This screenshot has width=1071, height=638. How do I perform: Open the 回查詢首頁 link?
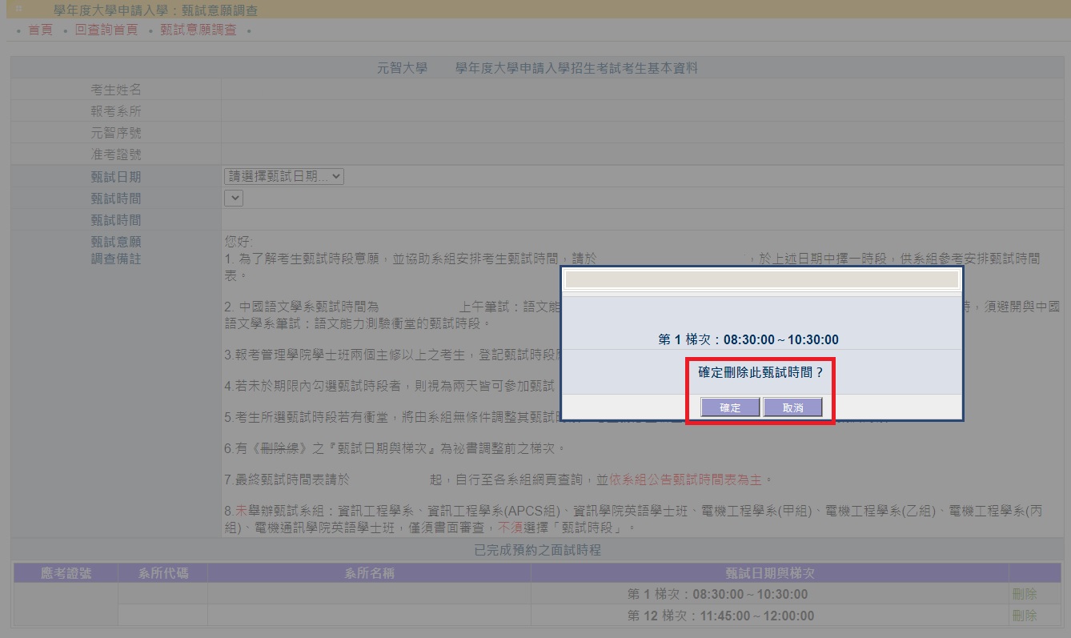click(106, 30)
